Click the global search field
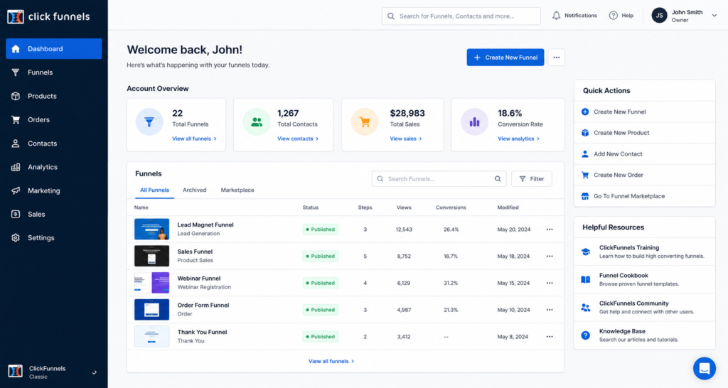Viewport: 728px width, 388px height. pyautogui.click(x=461, y=16)
